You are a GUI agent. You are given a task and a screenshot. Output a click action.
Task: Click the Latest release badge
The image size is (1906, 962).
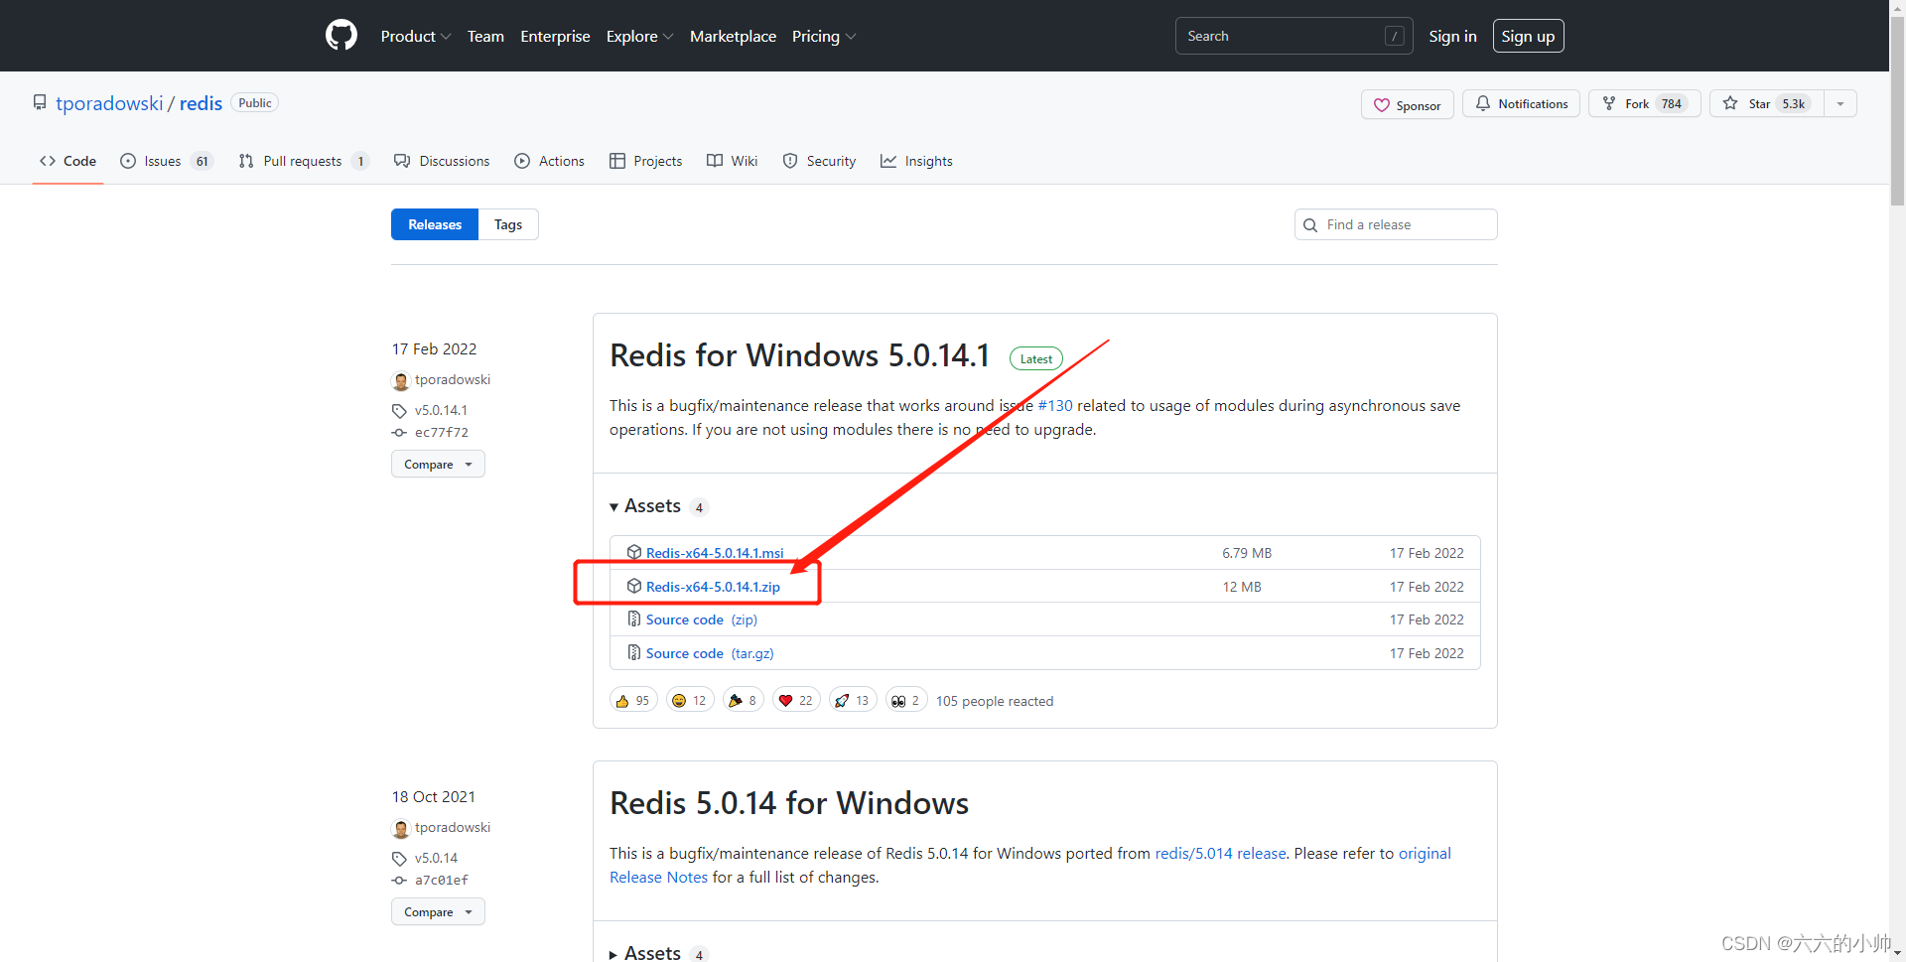1035,359
